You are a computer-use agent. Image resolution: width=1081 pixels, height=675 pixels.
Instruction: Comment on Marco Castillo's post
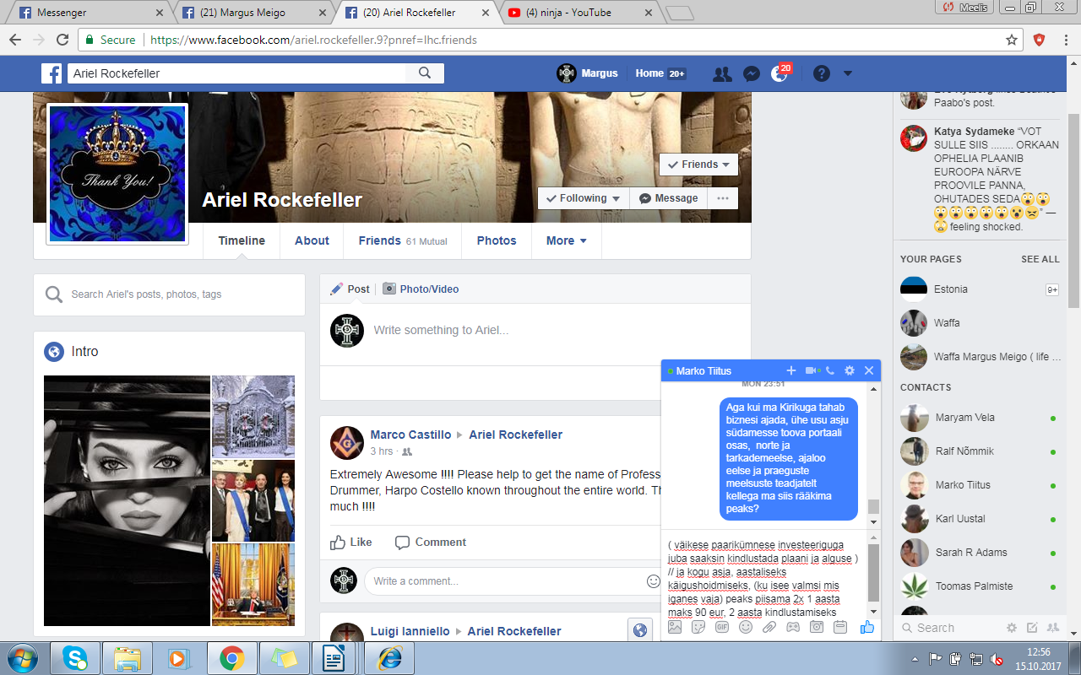click(431, 543)
